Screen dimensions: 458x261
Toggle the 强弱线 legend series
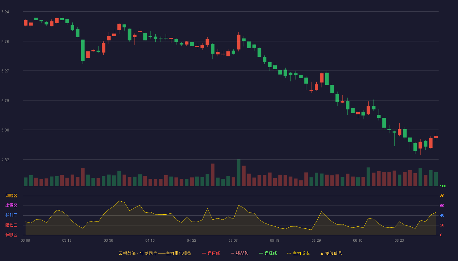239,253
